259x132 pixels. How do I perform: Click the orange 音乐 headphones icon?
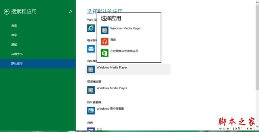tap(105, 41)
